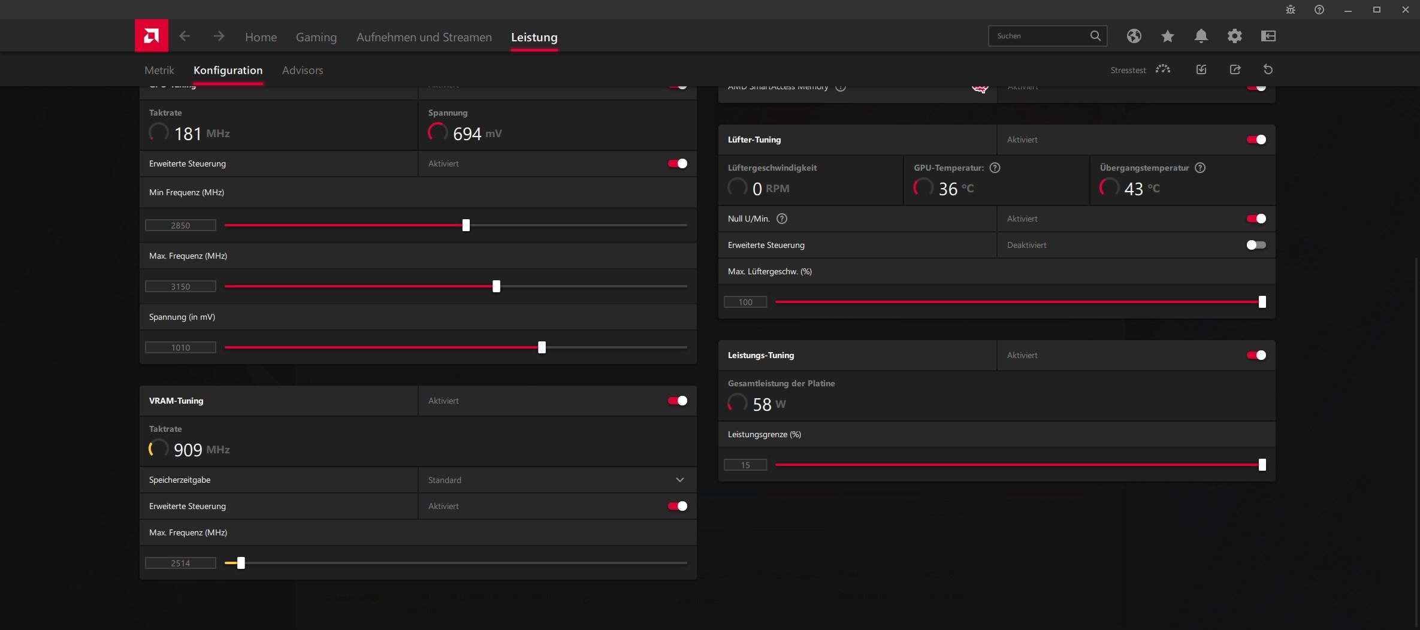Turn off Lüfter-Tuning switch
1420x630 pixels.
tap(1256, 140)
